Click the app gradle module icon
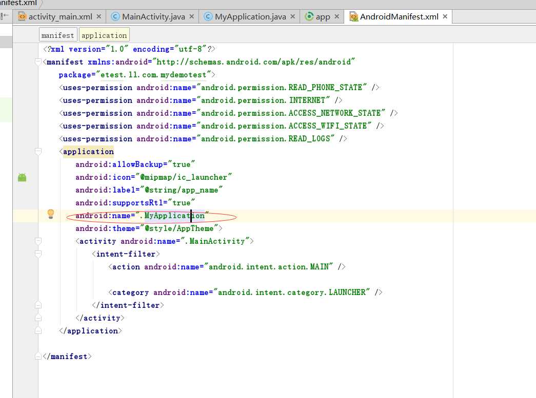This screenshot has width=536, height=398. (x=309, y=16)
